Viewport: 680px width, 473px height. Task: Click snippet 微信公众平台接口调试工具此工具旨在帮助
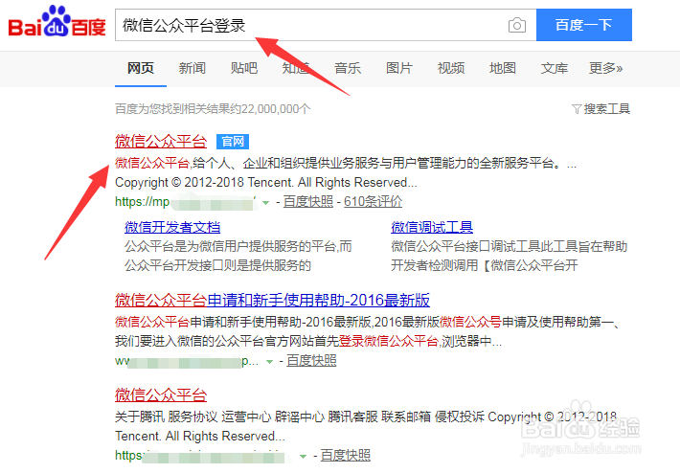pos(510,246)
